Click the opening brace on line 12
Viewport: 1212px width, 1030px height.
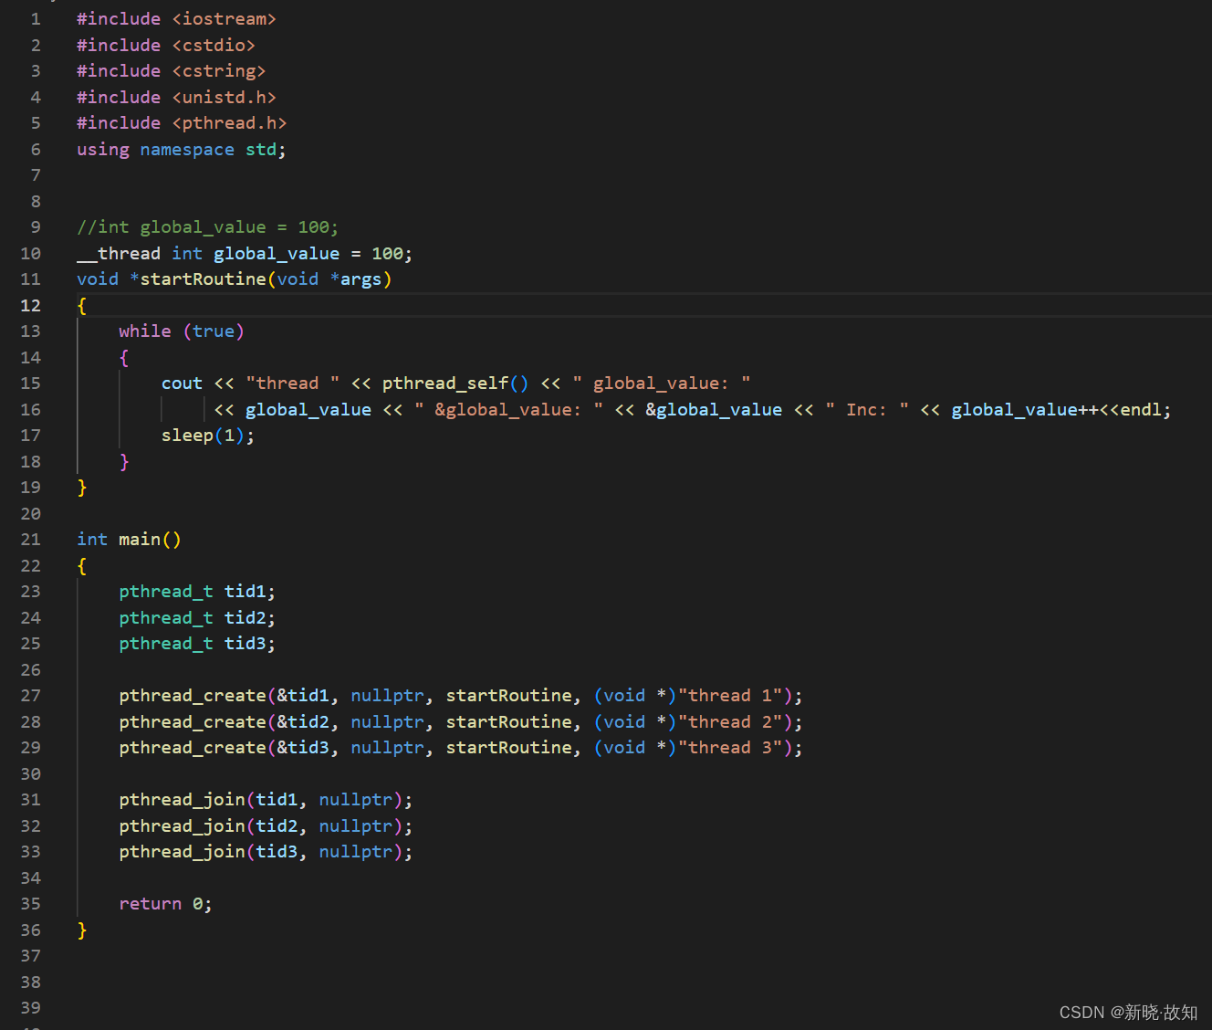[82, 306]
